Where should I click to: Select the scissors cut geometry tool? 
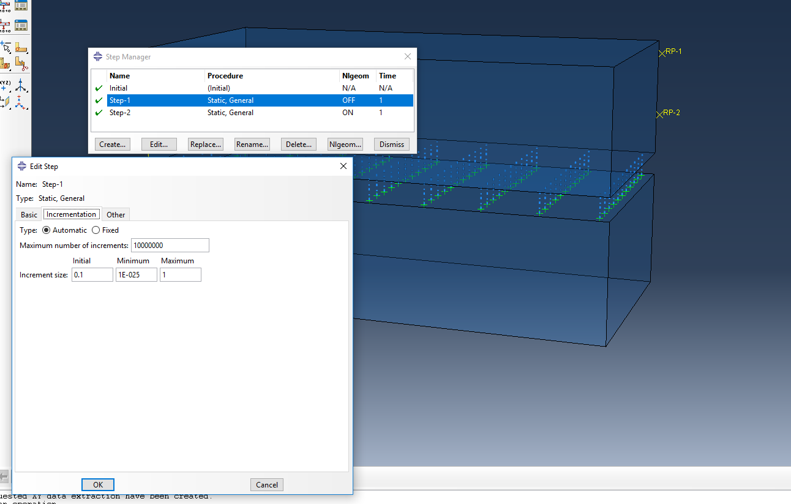tap(21, 62)
